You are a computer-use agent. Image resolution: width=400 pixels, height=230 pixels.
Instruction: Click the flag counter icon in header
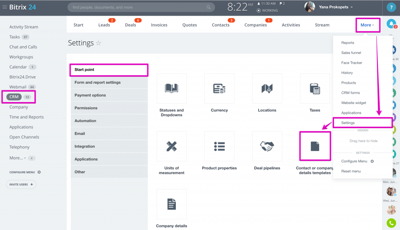(x=282, y=4)
